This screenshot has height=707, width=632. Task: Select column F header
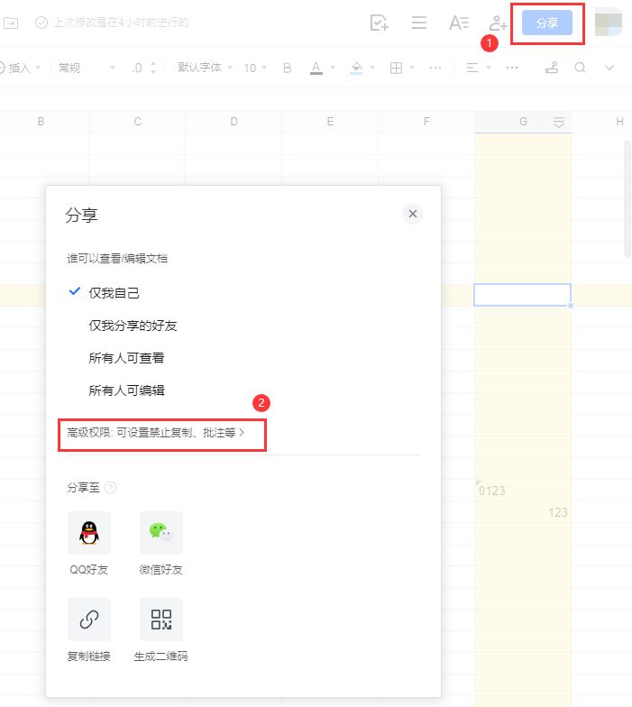426,121
